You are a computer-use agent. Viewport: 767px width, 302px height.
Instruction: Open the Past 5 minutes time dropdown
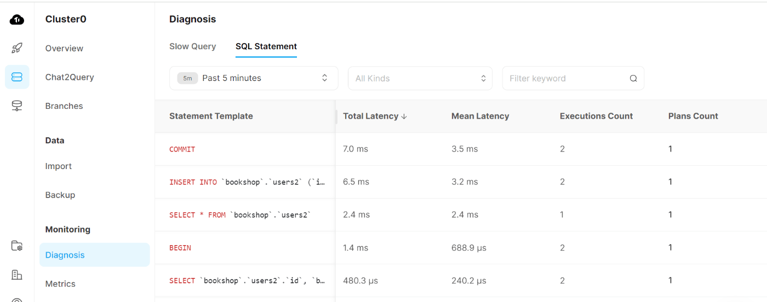[254, 78]
